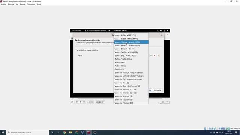This screenshot has width=240, height=135.
Task: Click the Cancelar button
Action: pyautogui.click(x=157, y=90)
